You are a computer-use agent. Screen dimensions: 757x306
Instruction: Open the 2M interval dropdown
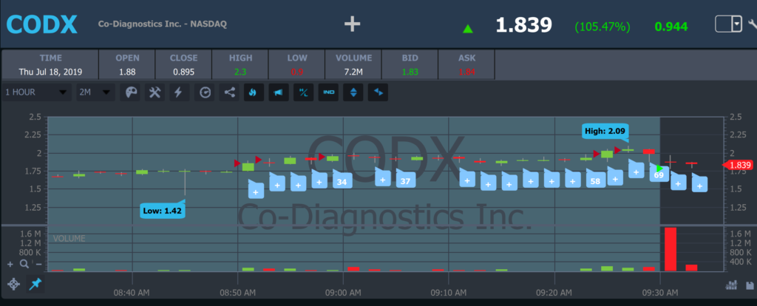click(x=95, y=92)
